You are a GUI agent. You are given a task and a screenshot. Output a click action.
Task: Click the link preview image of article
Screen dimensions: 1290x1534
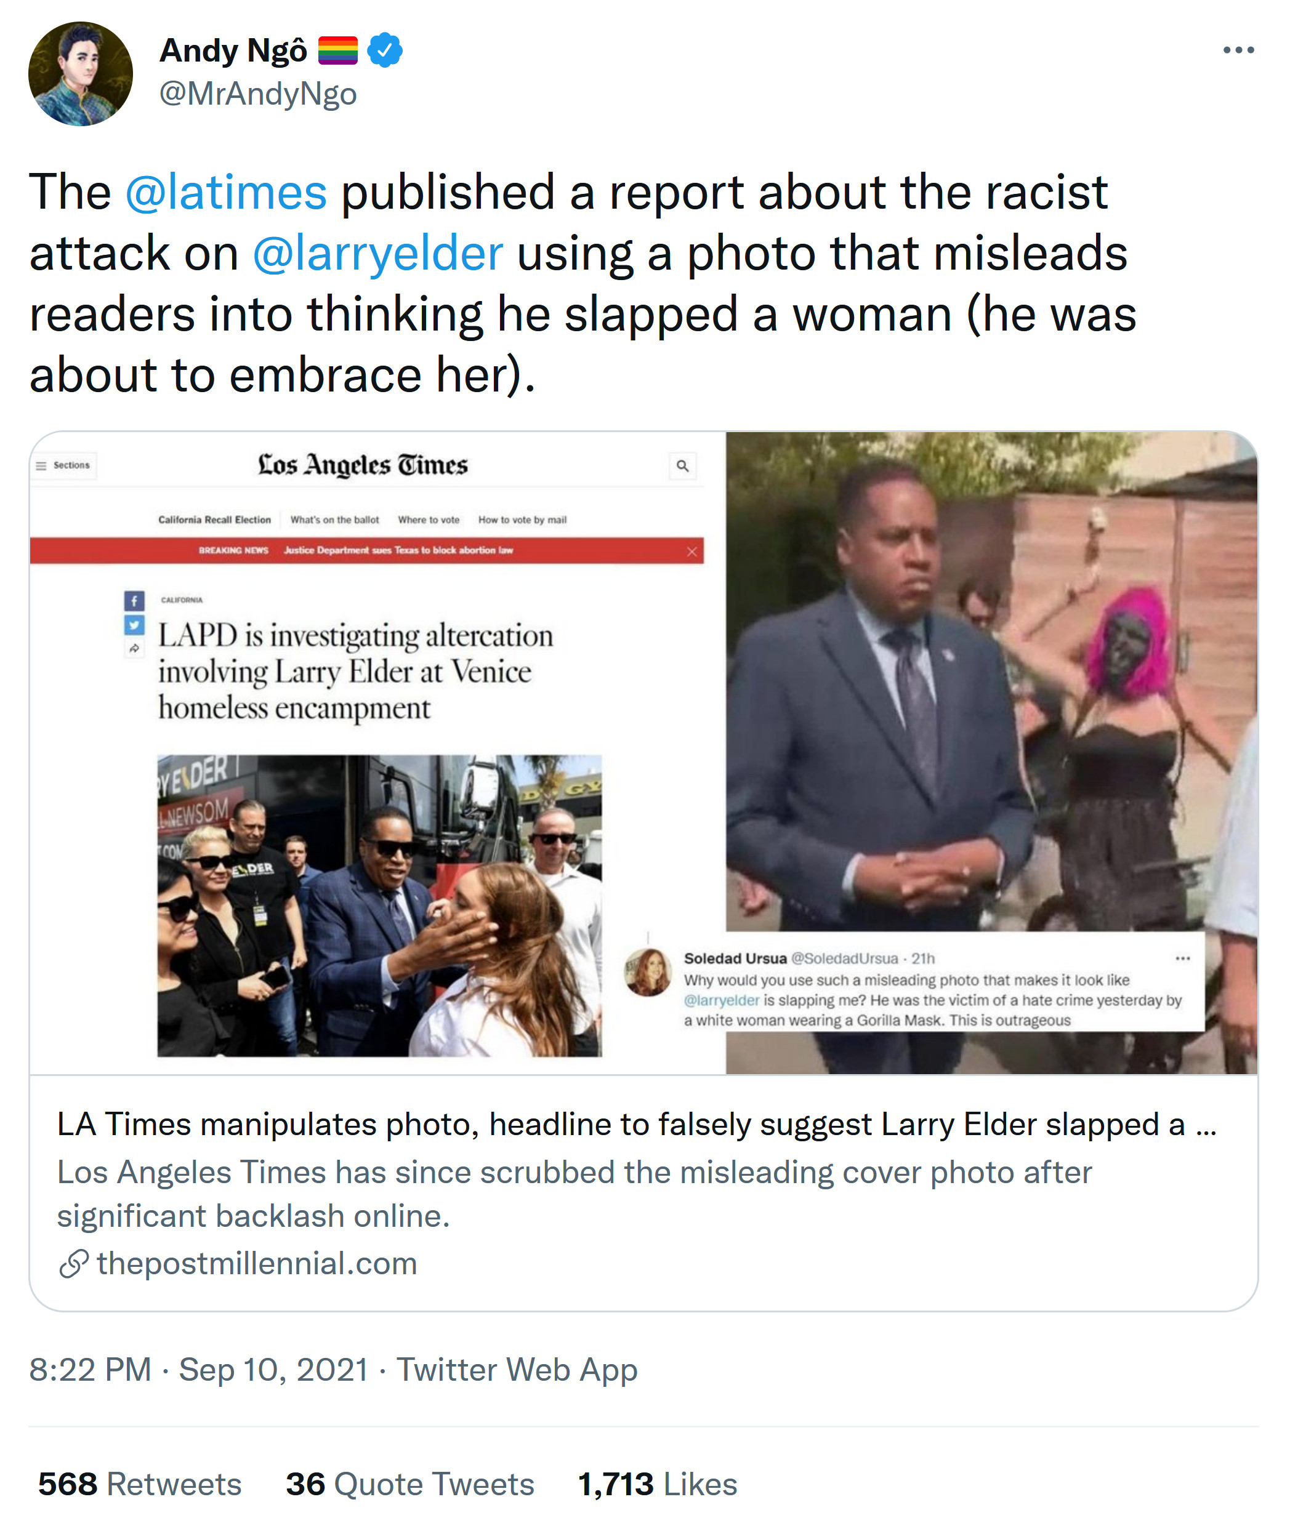tap(643, 753)
